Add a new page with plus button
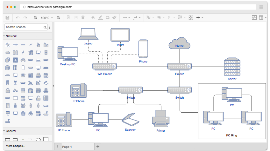 point(98,147)
